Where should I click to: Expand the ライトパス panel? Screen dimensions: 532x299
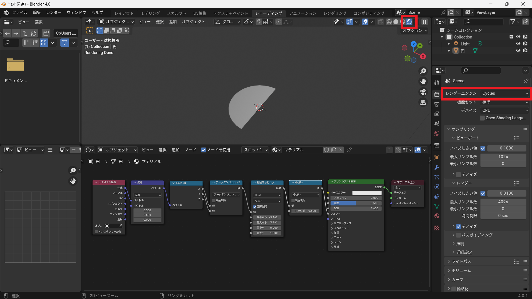pyautogui.click(x=461, y=261)
